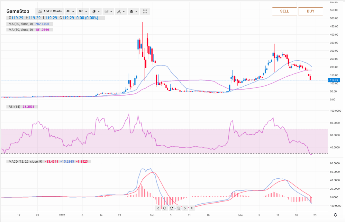Click the BUY button

tap(311, 11)
